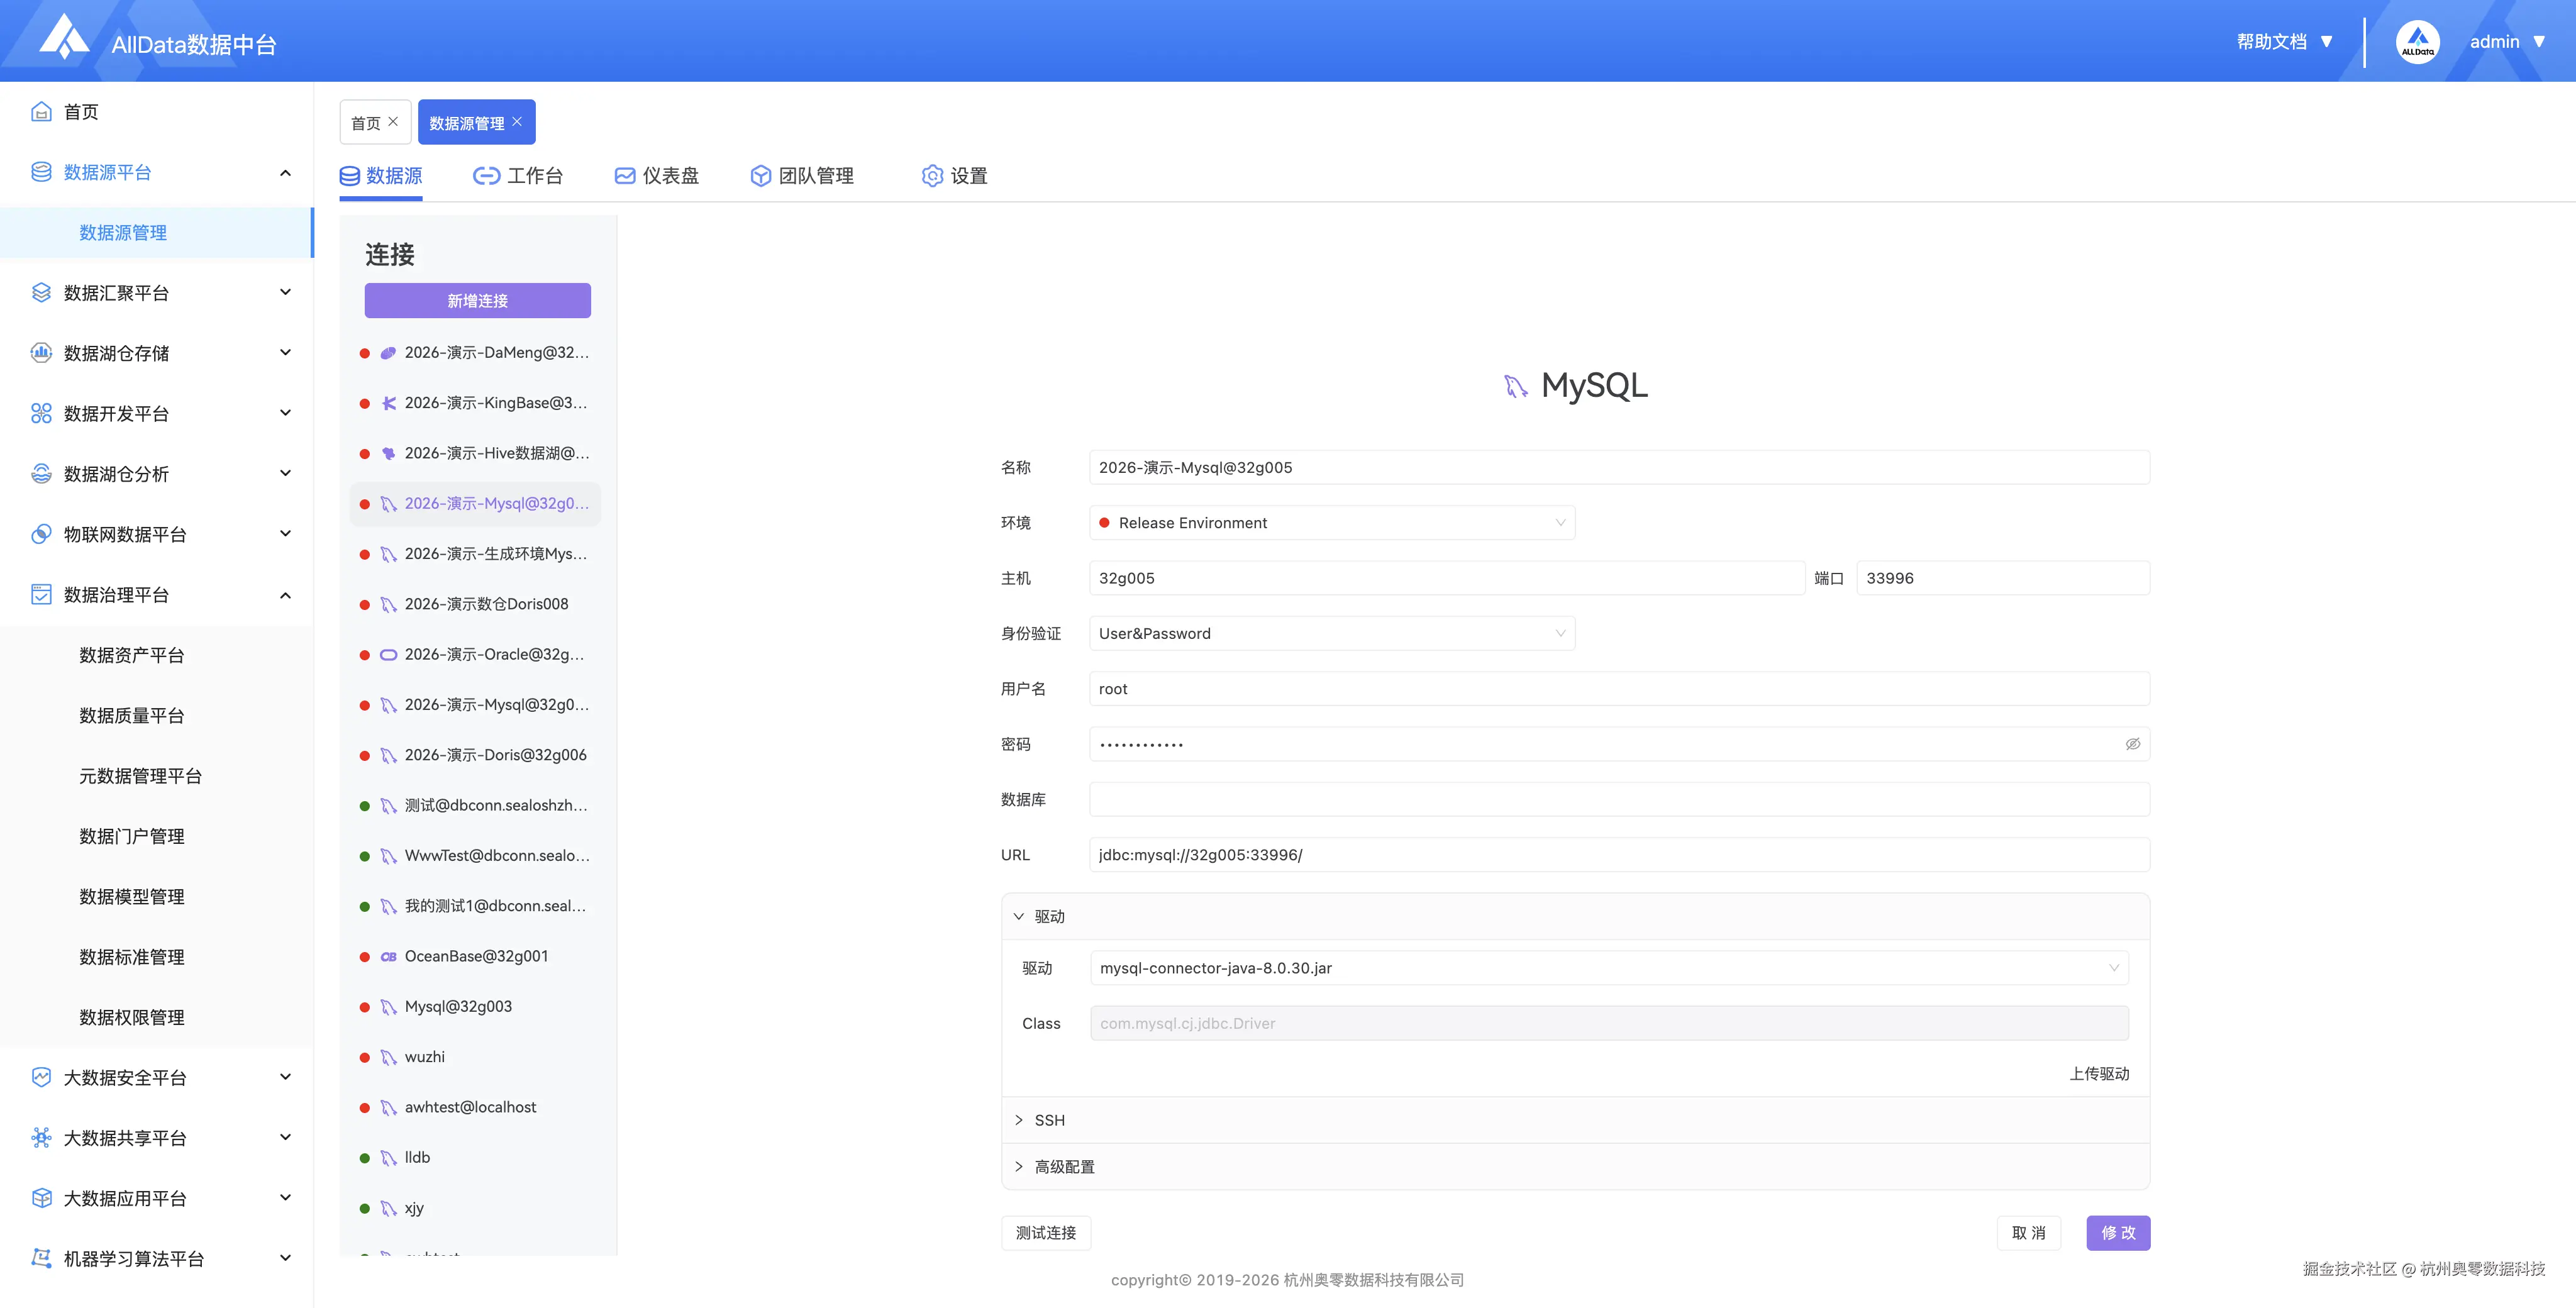Click the 数据开发平台 icon
Image resolution: width=2576 pixels, height=1308 pixels.
(x=41, y=413)
